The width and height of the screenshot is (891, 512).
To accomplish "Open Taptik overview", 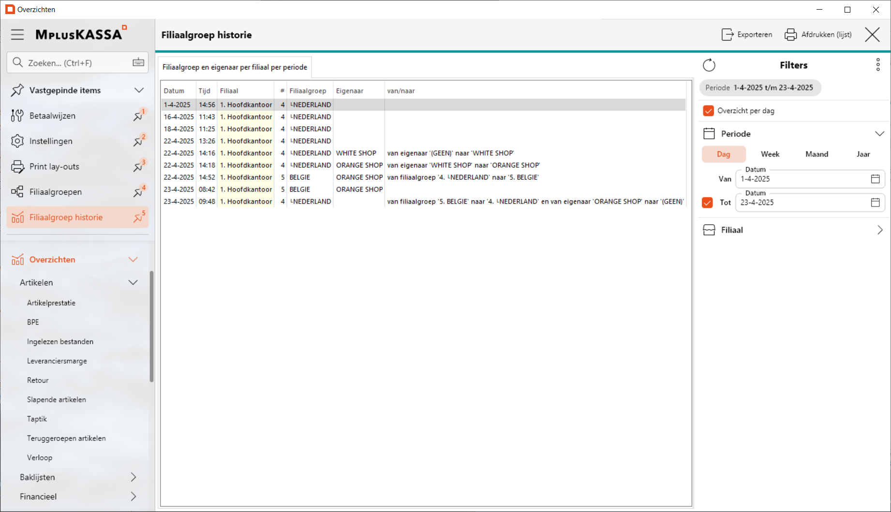I will 37,419.
